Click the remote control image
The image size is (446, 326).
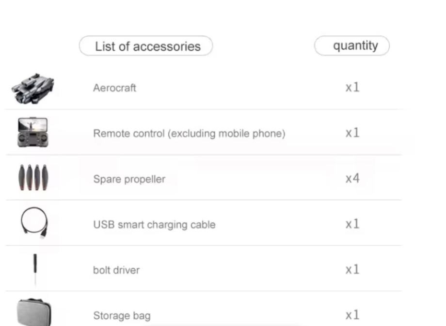[32, 132]
